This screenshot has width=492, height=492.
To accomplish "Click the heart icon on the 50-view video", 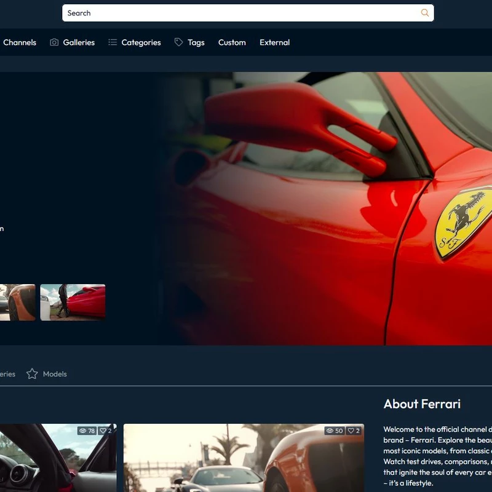I will [x=350, y=431].
